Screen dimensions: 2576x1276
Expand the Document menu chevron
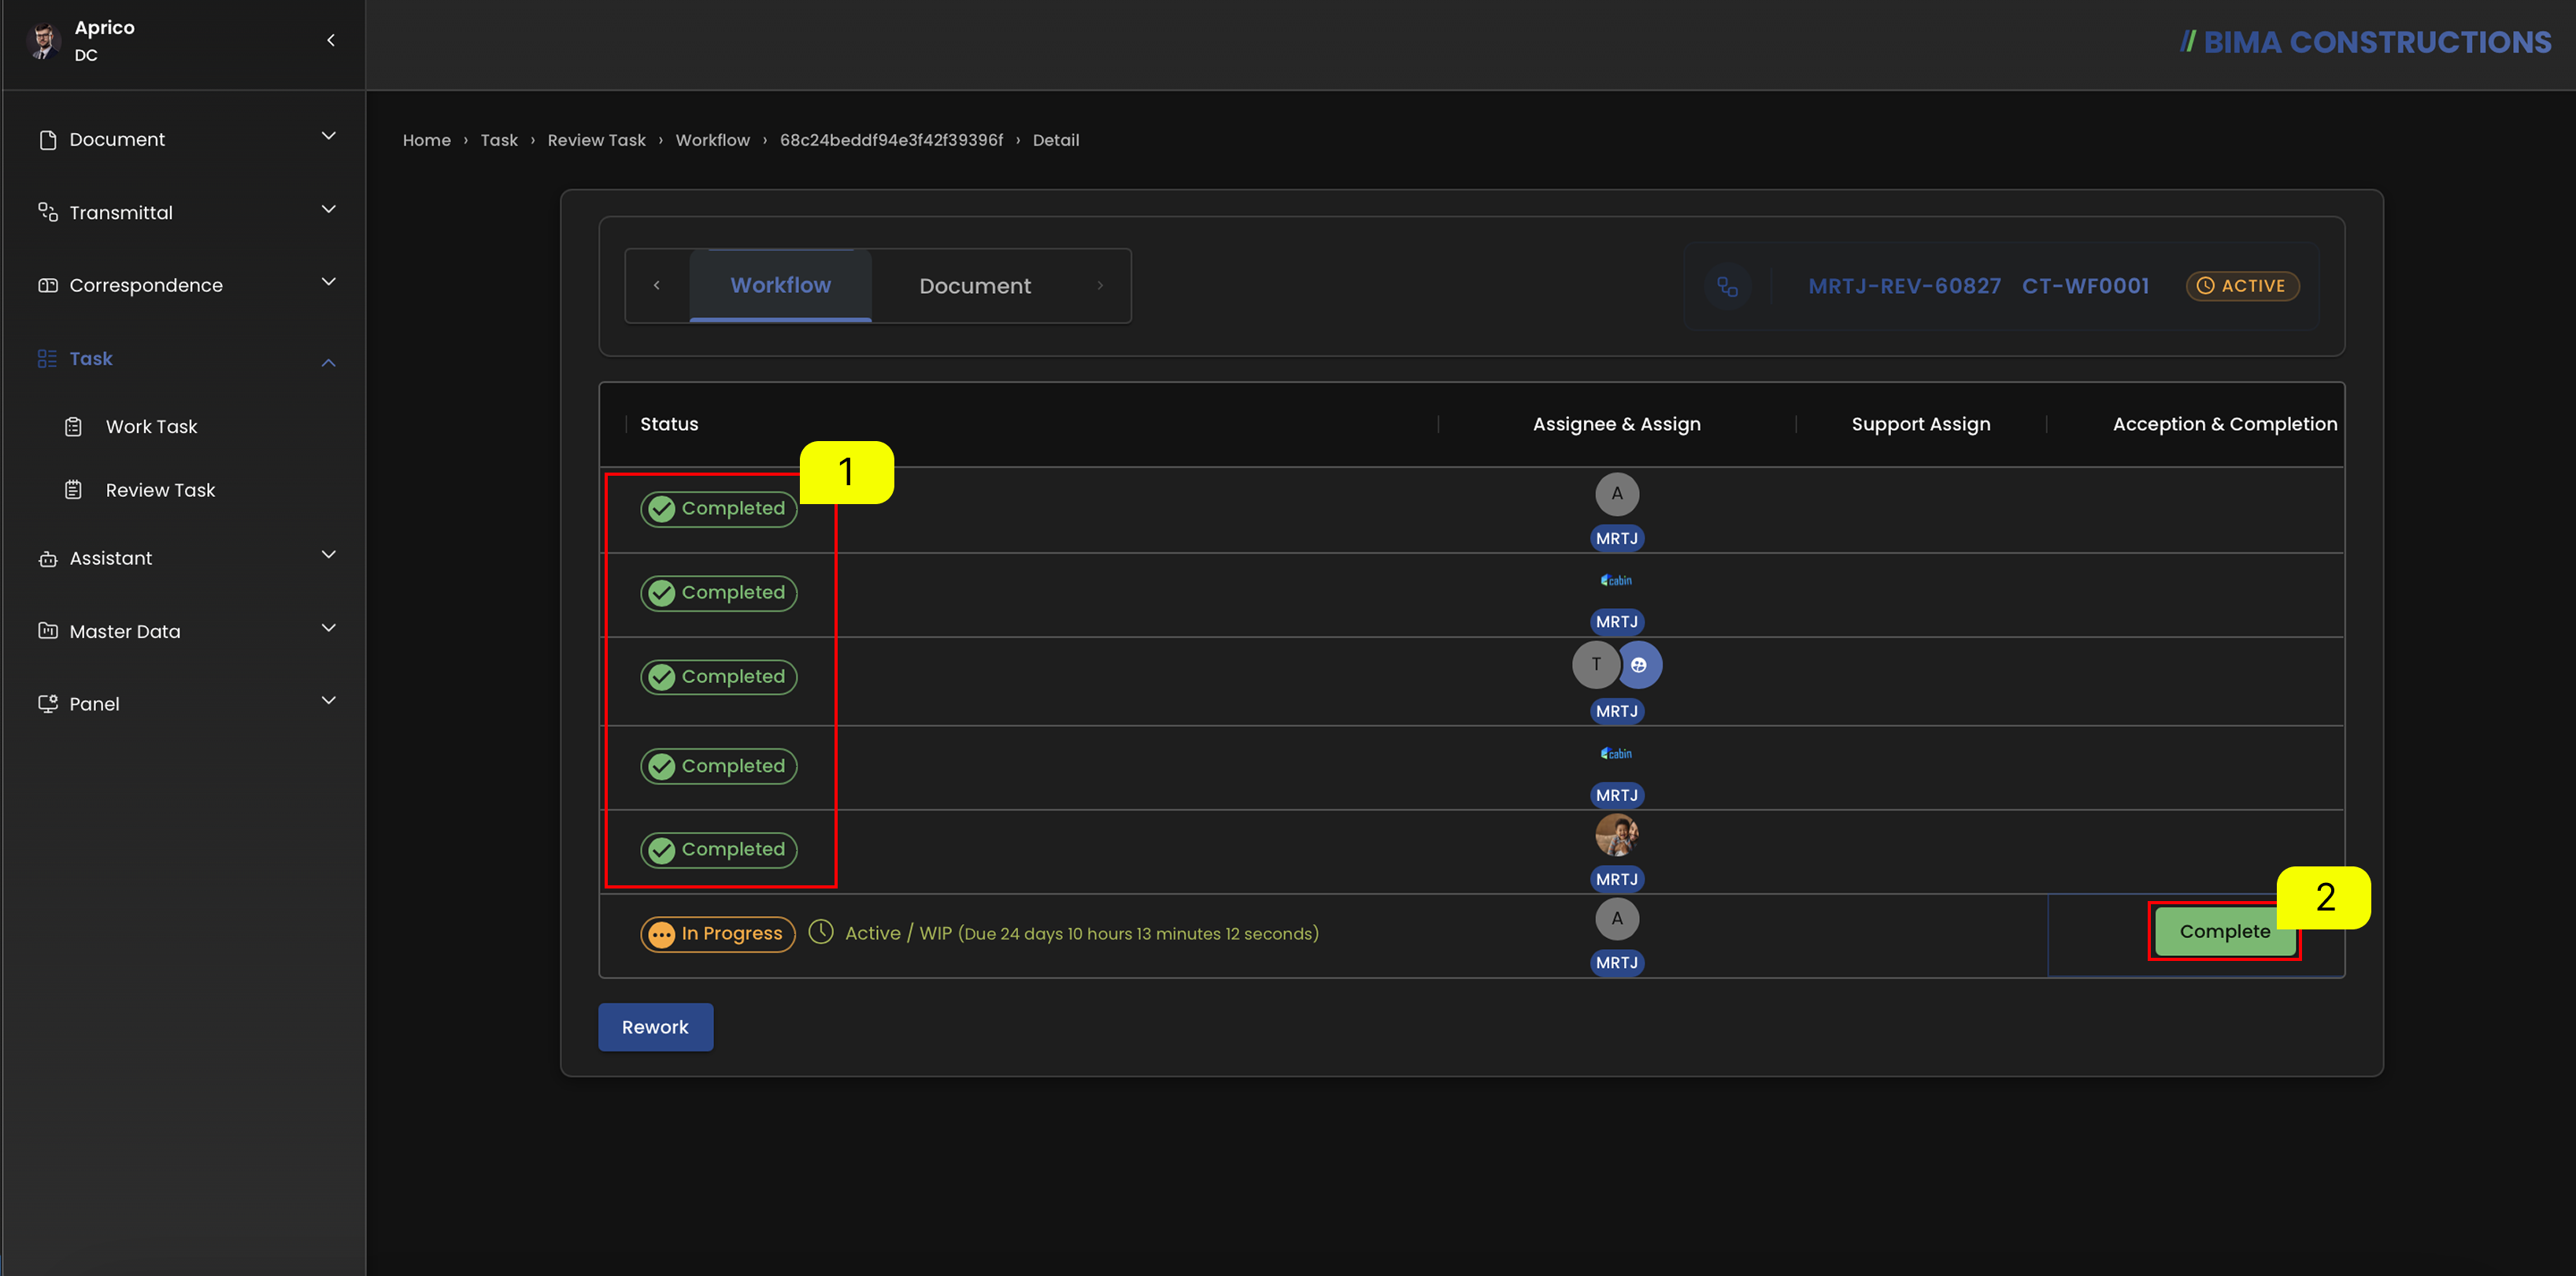coord(328,136)
